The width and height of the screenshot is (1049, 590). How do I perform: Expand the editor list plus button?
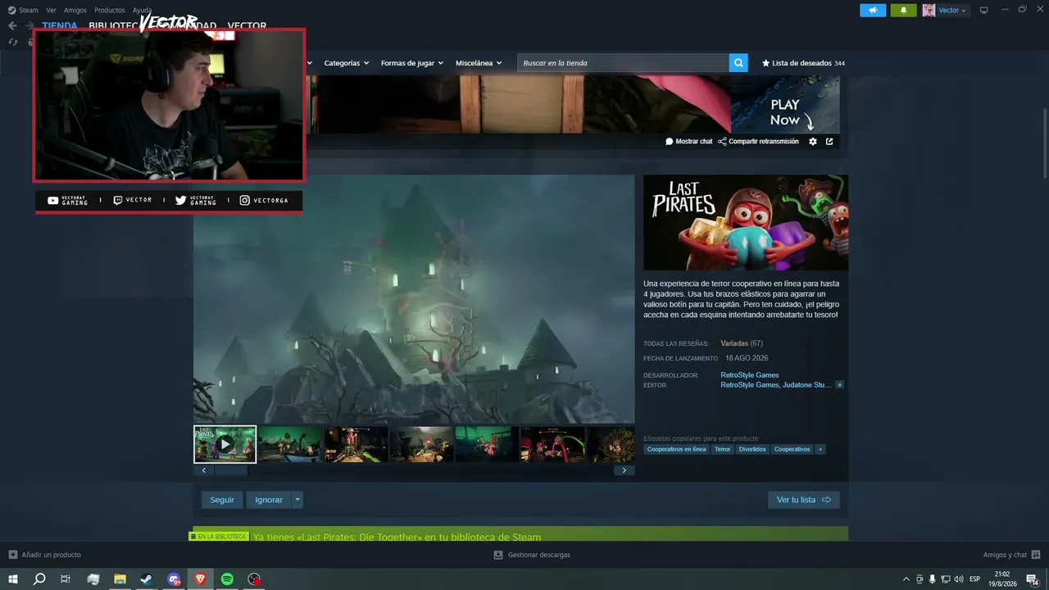coord(839,385)
